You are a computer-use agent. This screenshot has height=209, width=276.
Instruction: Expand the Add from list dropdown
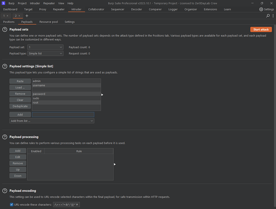tap(52, 121)
